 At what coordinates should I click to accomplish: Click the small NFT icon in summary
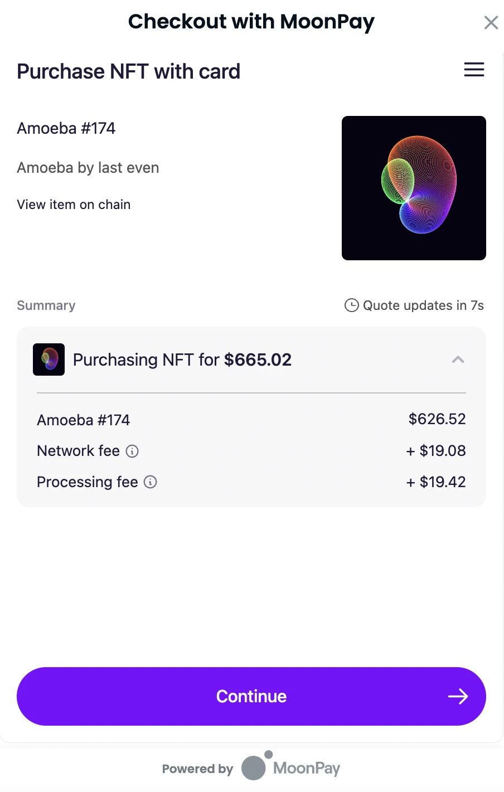49,359
